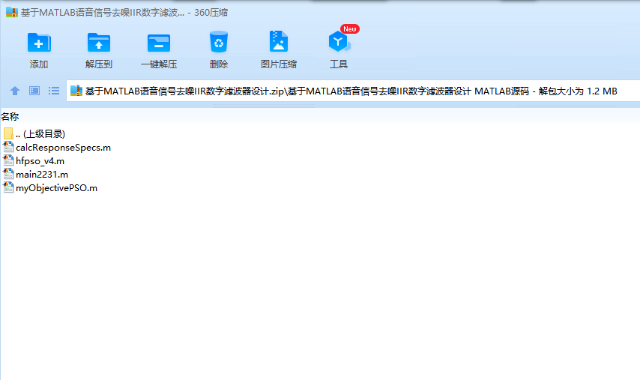Click the parent directory folder icon

[x=8, y=133]
